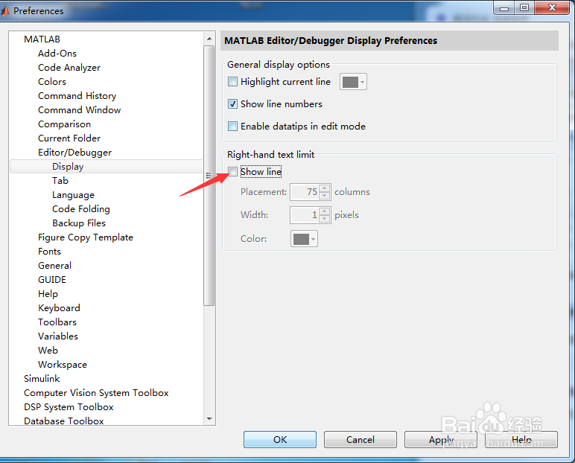Select Database Toolbox
This screenshot has height=463, width=575.
click(64, 421)
